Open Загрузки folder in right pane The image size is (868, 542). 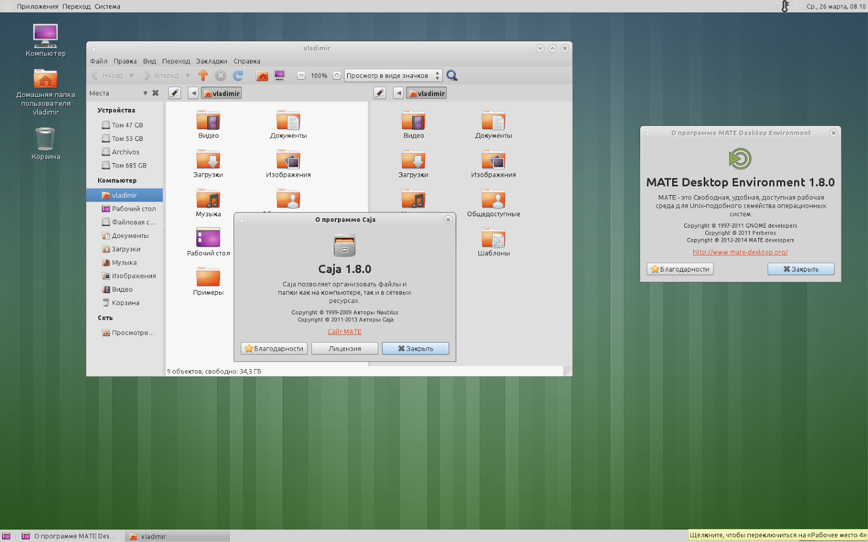[413, 163]
